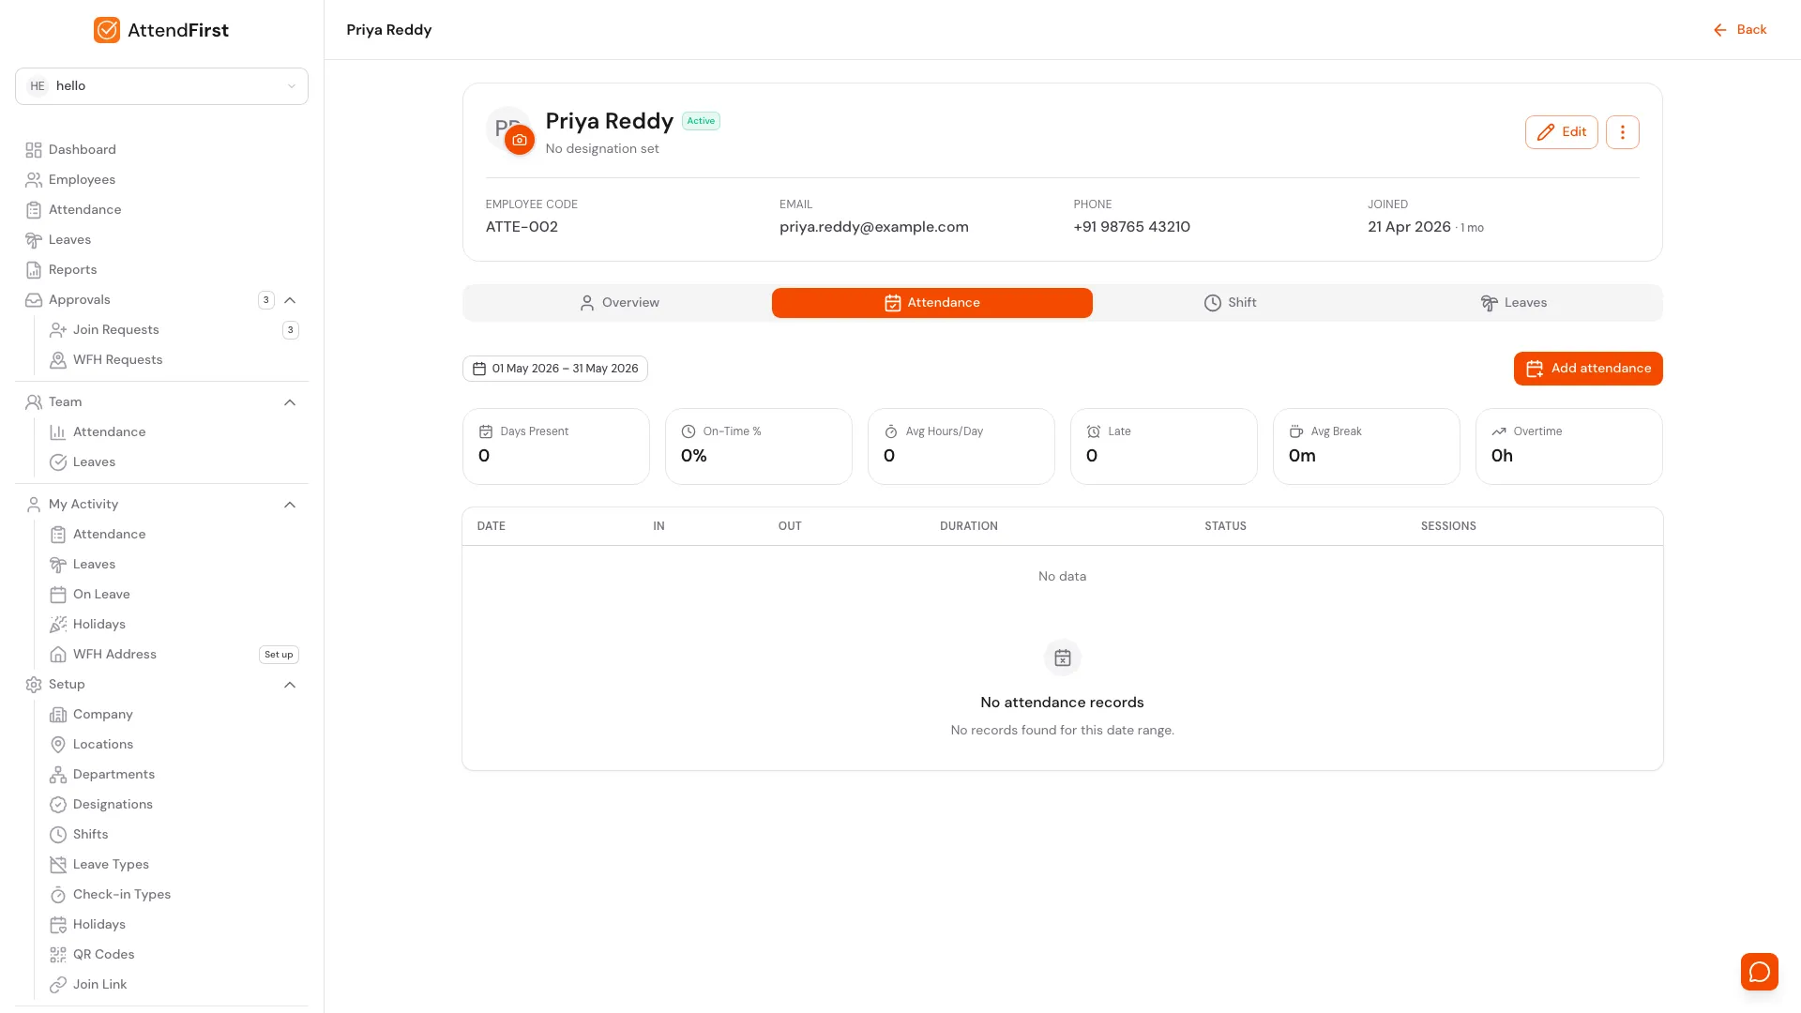
Task: Click the Active status badge
Action: pos(701,121)
